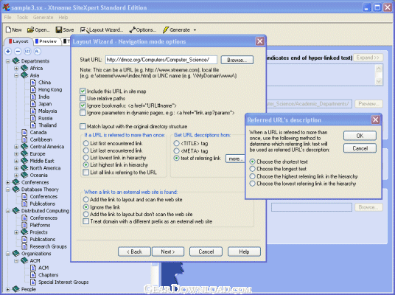Image resolution: width=395 pixels, height=295 pixels.
Task: Select Add the link to layout and scan
Action: pos(86,199)
